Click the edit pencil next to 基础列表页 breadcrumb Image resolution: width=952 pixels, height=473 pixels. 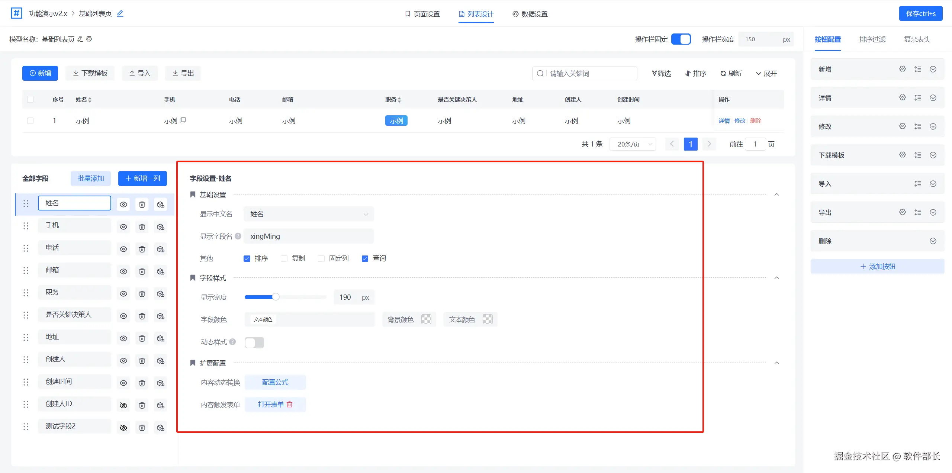(120, 14)
